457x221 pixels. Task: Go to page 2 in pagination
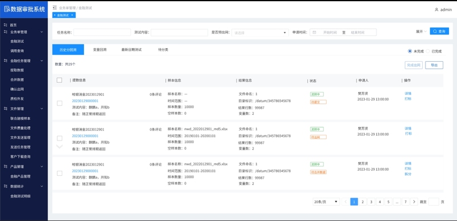tap(363, 202)
